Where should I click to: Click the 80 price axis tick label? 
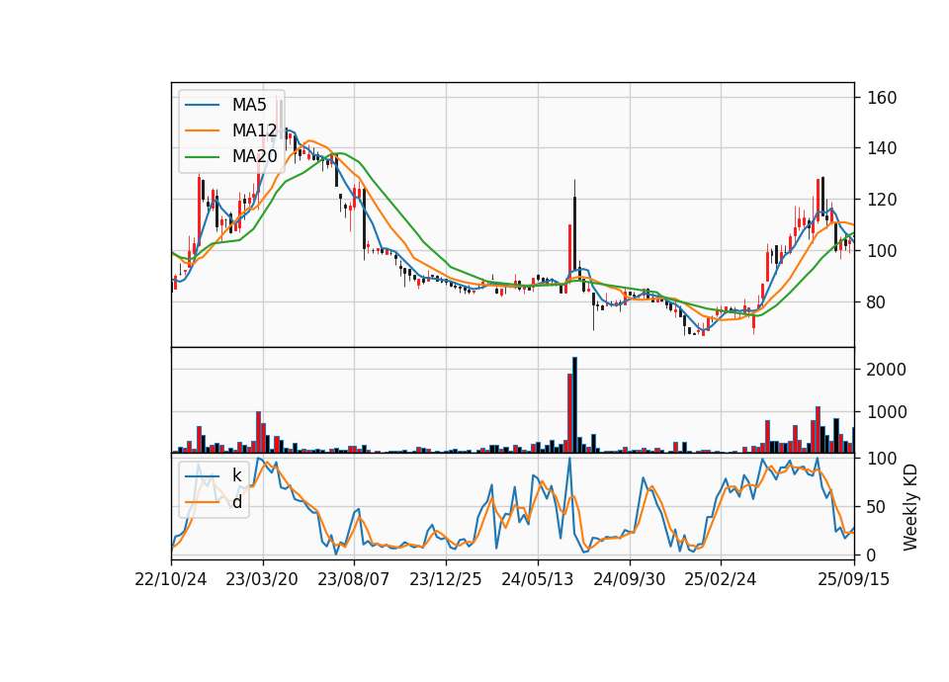pyautogui.click(x=877, y=301)
